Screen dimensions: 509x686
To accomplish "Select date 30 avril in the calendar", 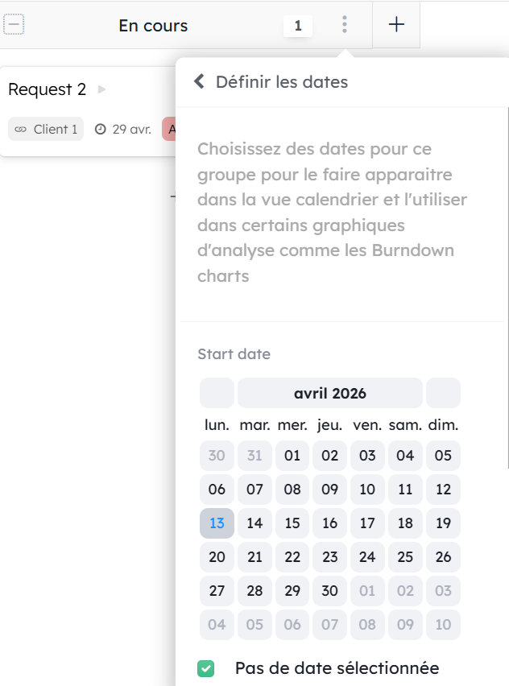I will pos(329,590).
